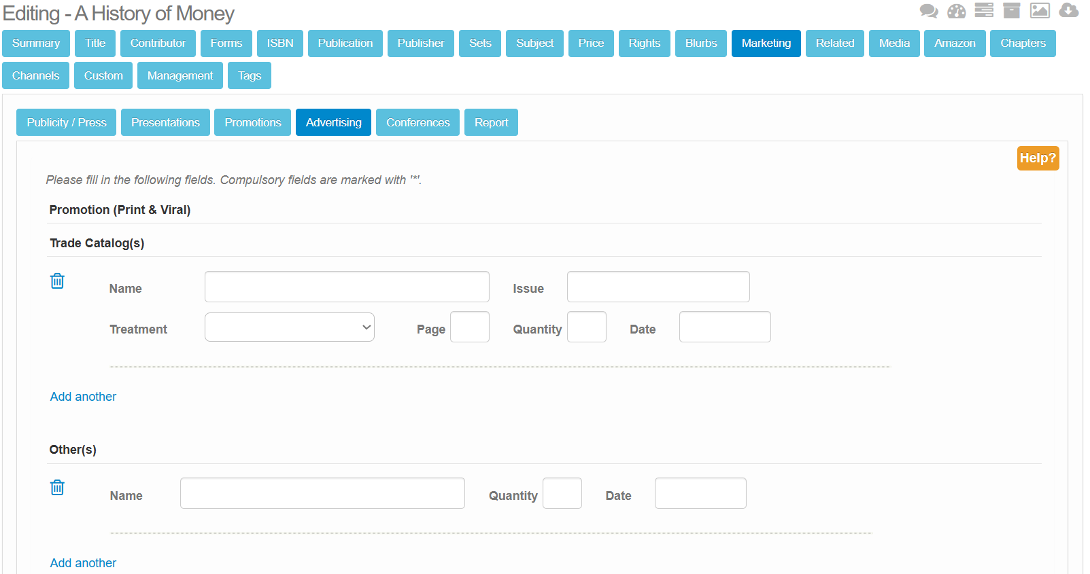Viewport: 1090px width, 574px height.
Task: Focus the Trade Catalog Name field
Action: (347, 287)
